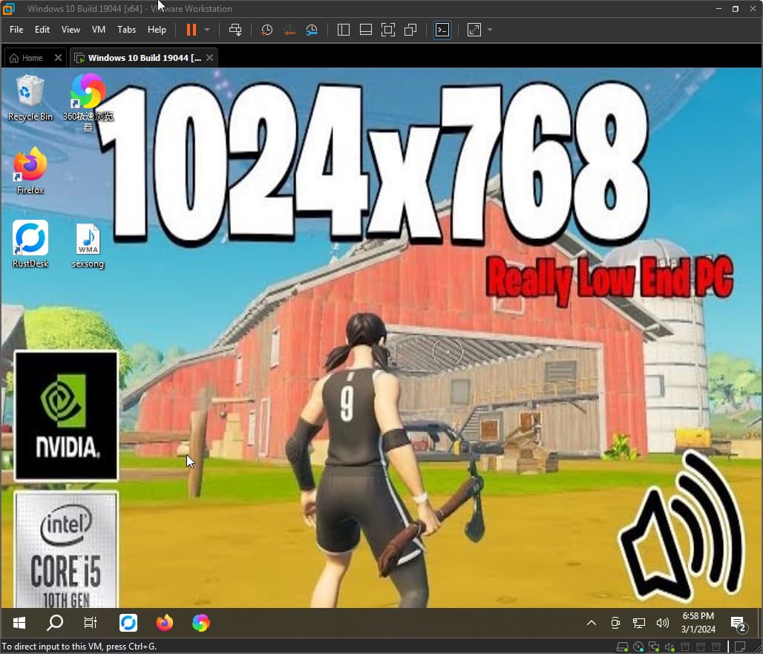Screen dimensions: 763x654
Task: Show or hide the thumbnail bar
Action: pyautogui.click(x=366, y=30)
